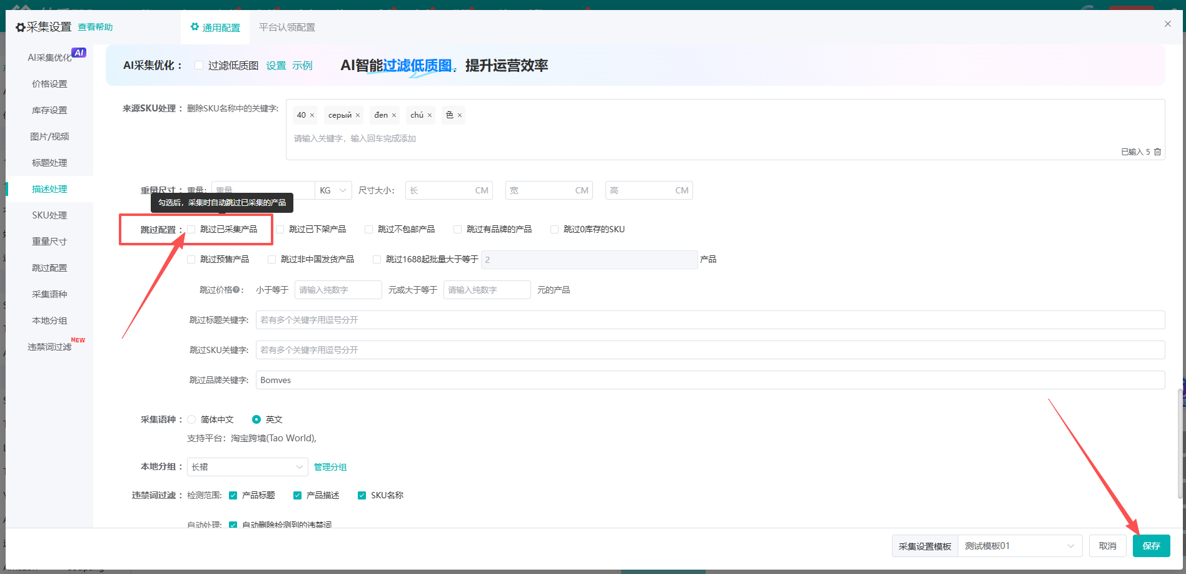The width and height of the screenshot is (1186, 574).
Task: Clear all keywords with trash icon
Action: [x=1157, y=151]
